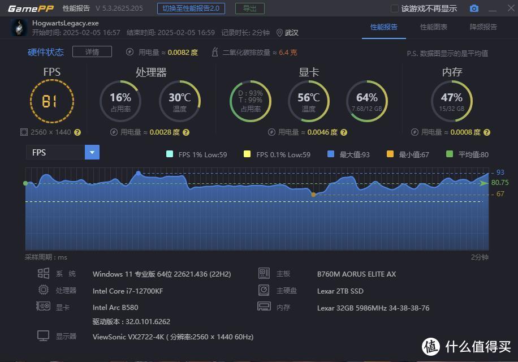Click the graphics card 56°C temperature gauge
This screenshot has height=362, width=518.
click(309, 101)
